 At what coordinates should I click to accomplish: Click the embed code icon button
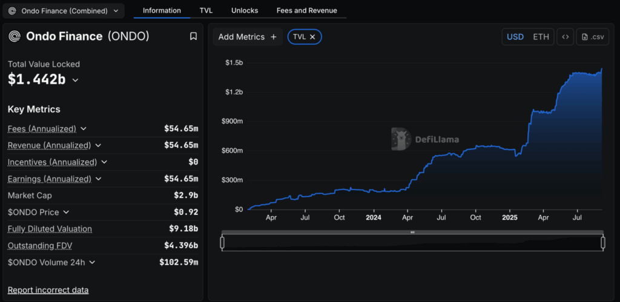click(565, 37)
